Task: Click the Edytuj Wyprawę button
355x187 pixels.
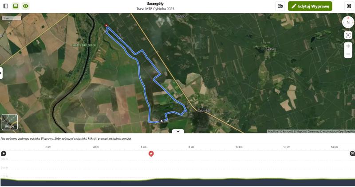Action: point(310,6)
